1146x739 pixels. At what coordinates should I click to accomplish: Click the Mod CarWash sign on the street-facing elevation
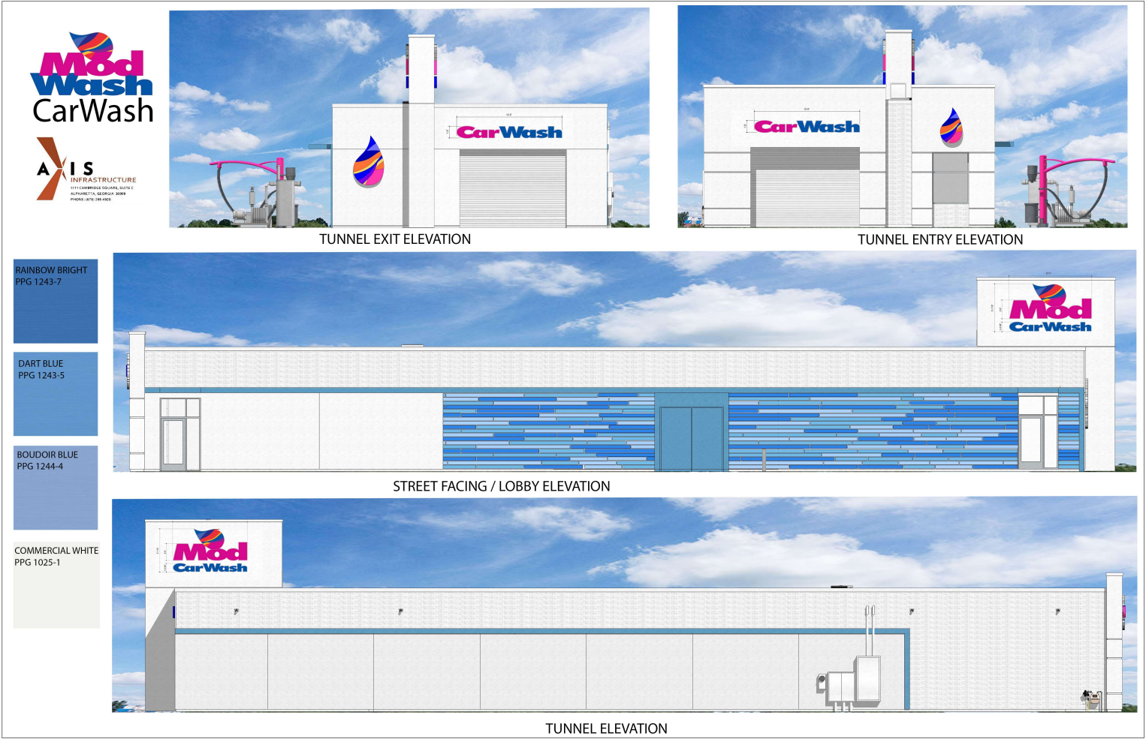click(x=1051, y=308)
